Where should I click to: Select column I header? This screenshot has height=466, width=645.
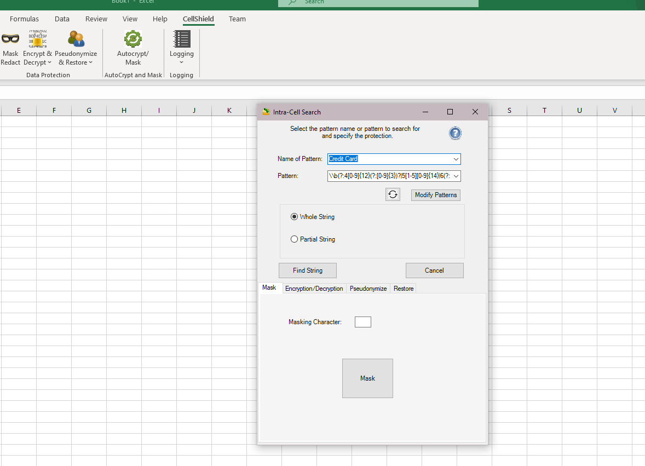click(159, 110)
